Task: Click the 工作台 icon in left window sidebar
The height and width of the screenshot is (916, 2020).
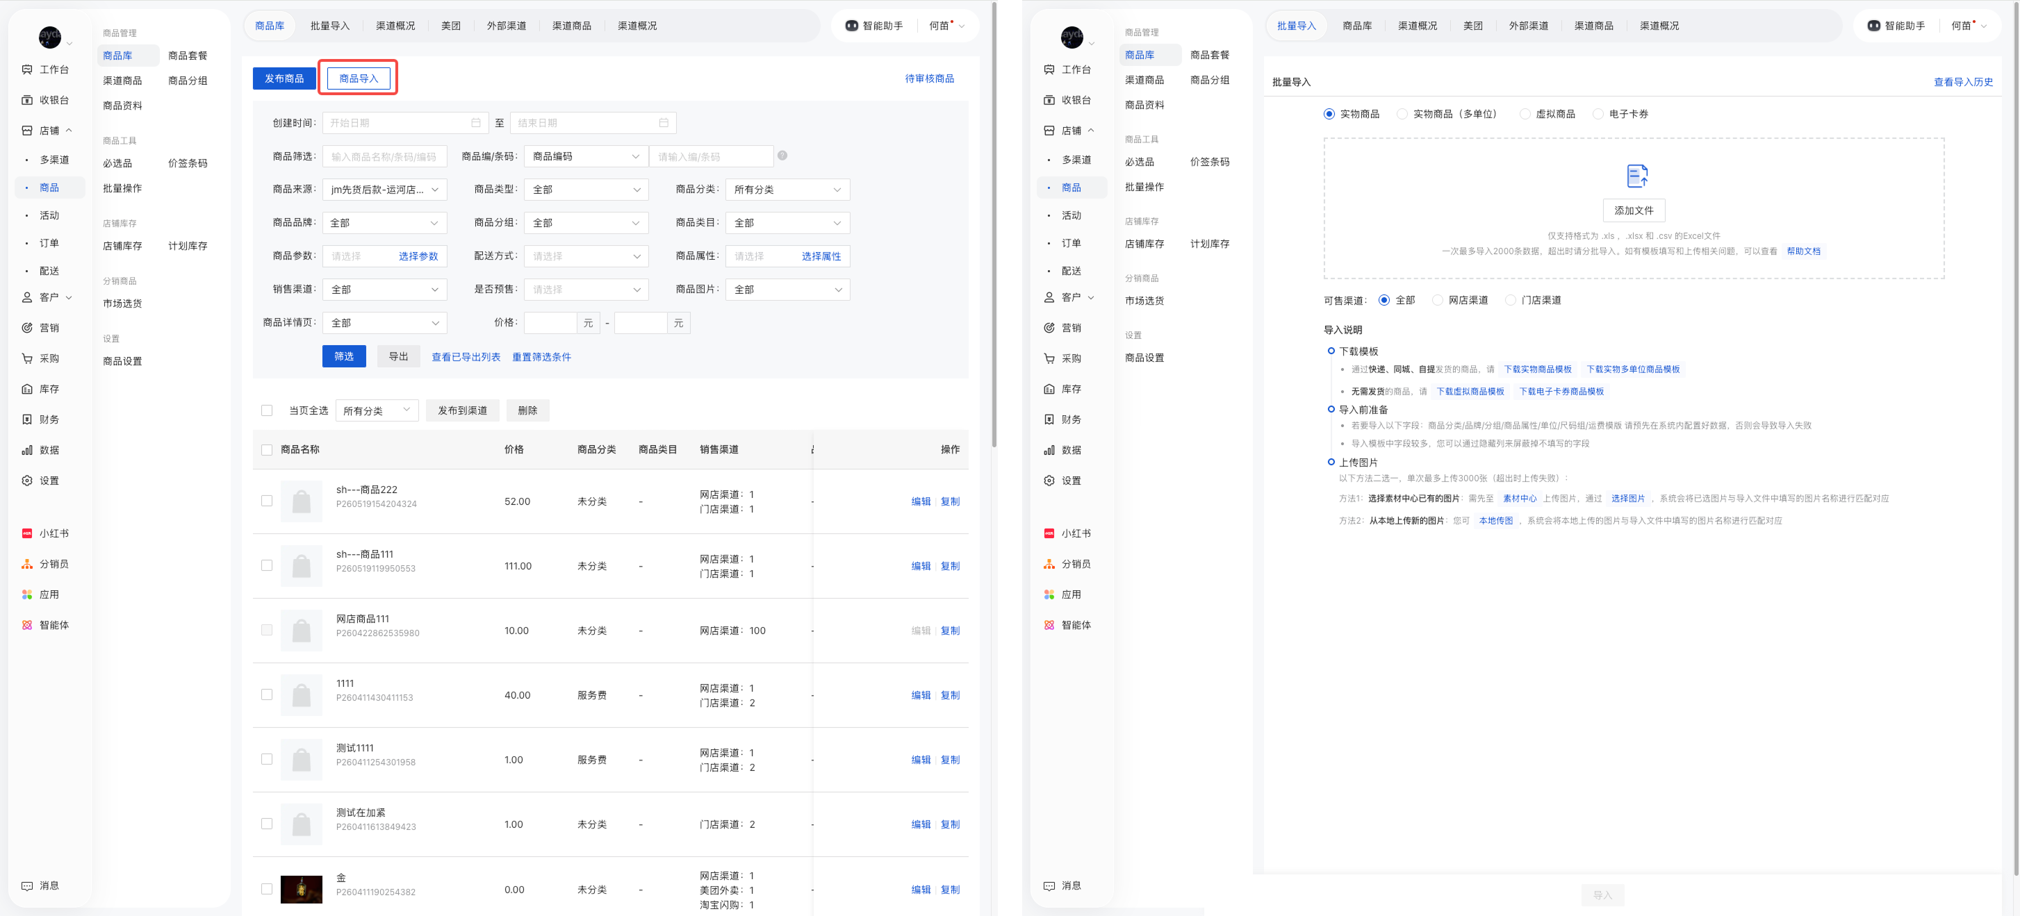Action: pos(27,69)
